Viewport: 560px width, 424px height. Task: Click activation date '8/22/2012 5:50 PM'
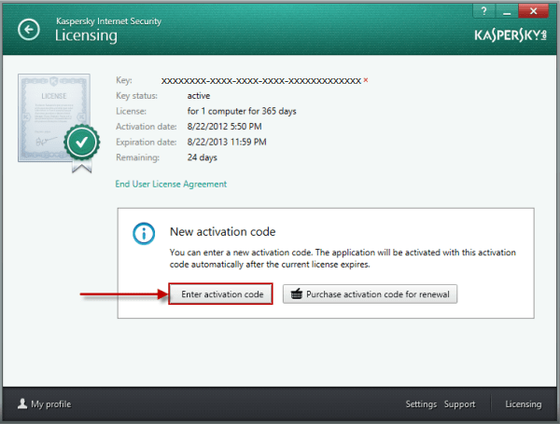[x=224, y=127]
